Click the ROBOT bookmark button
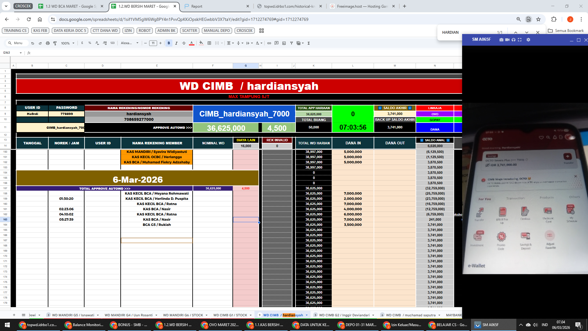 145,31
